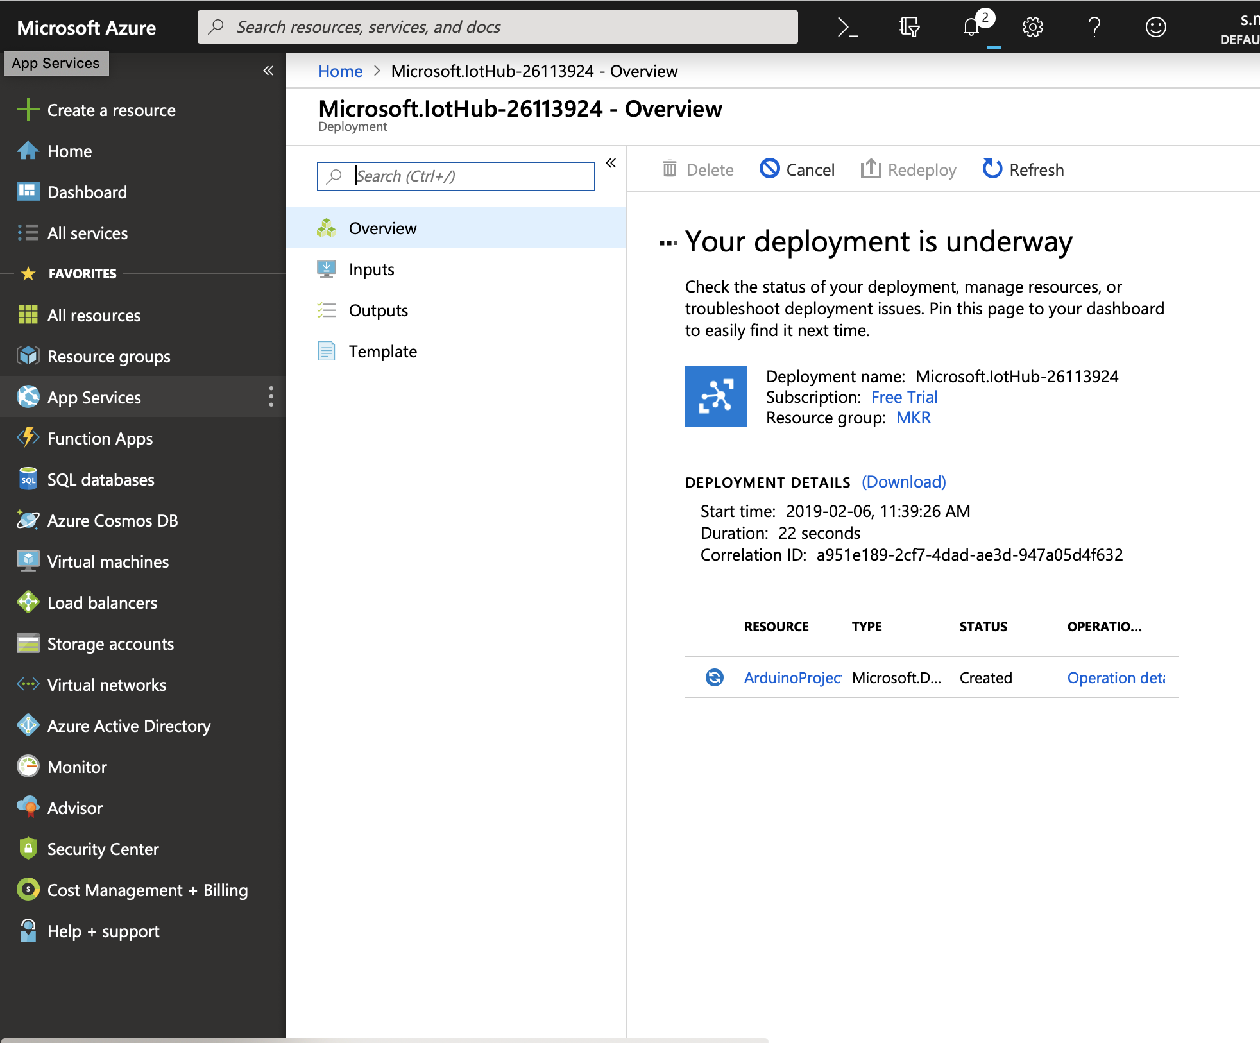Refresh the deployment status
Viewport: 1260px width, 1043px height.
(x=1022, y=169)
